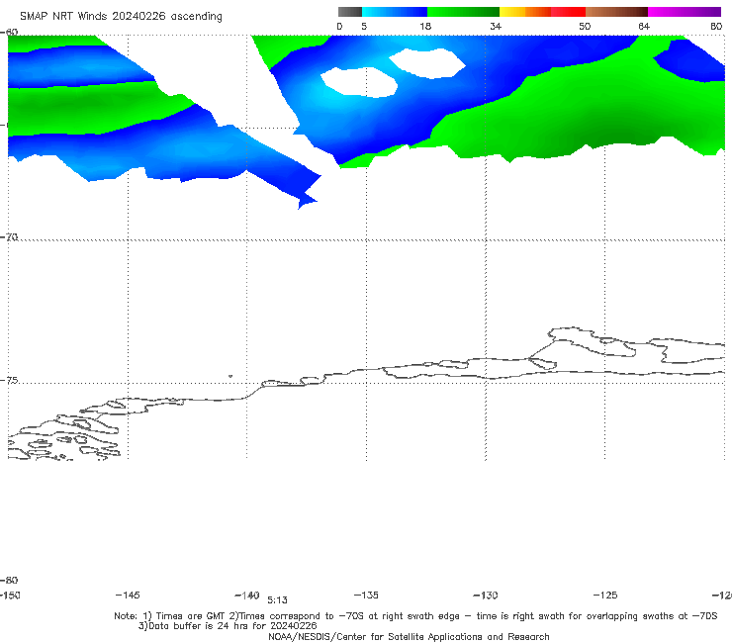Click the title 'SMAP NRT Winds 20240226 ascending'
732x643 pixels.
coord(121,16)
